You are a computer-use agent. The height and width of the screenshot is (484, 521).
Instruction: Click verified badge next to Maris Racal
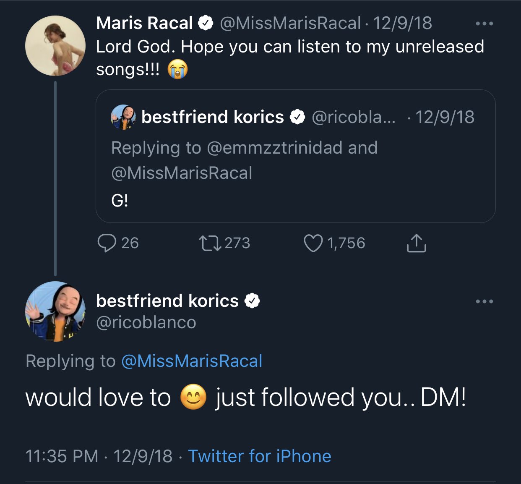click(205, 23)
